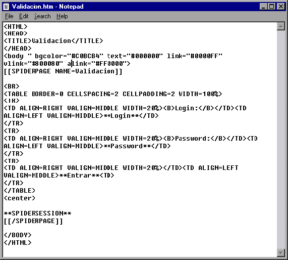288x260 pixels.
Task: Click the <center> tag line
Action: pos(20,198)
